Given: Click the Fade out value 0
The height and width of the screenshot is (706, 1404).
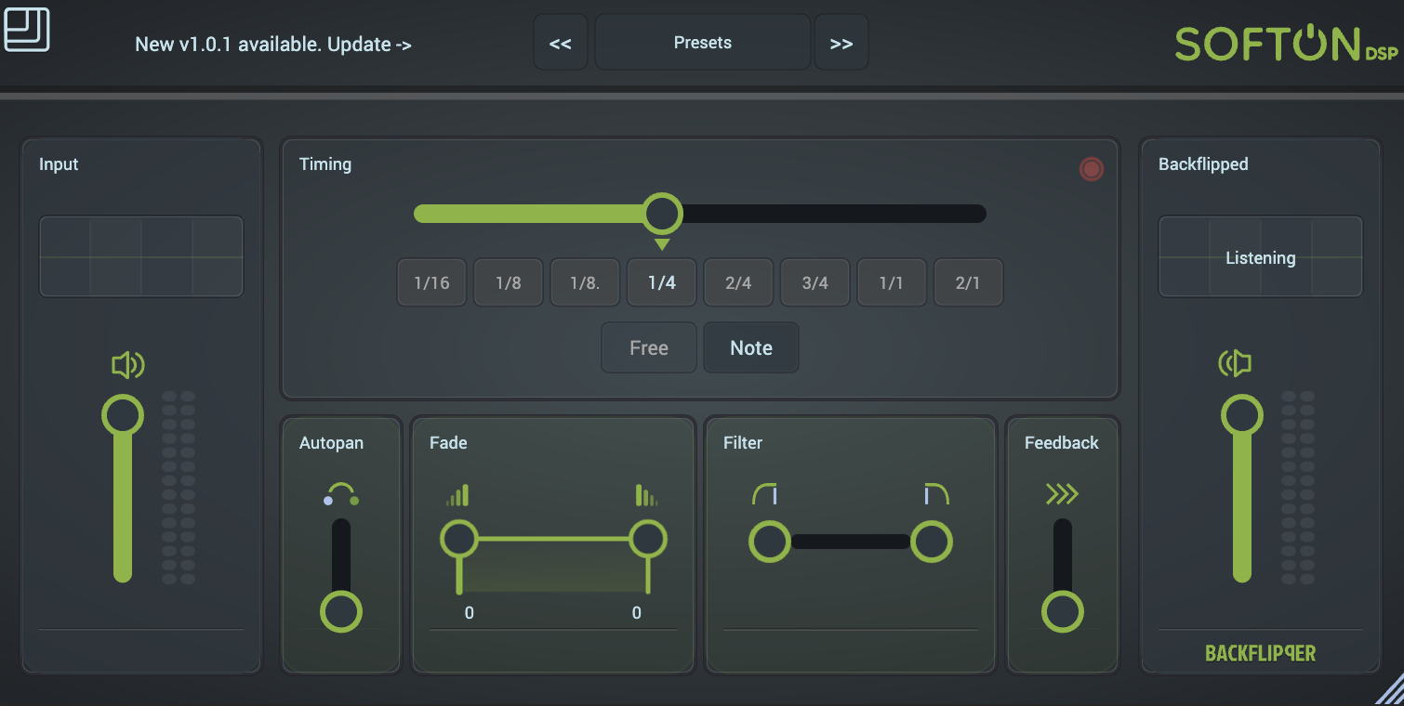Looking at the screenshot, I should click(637, 613).
